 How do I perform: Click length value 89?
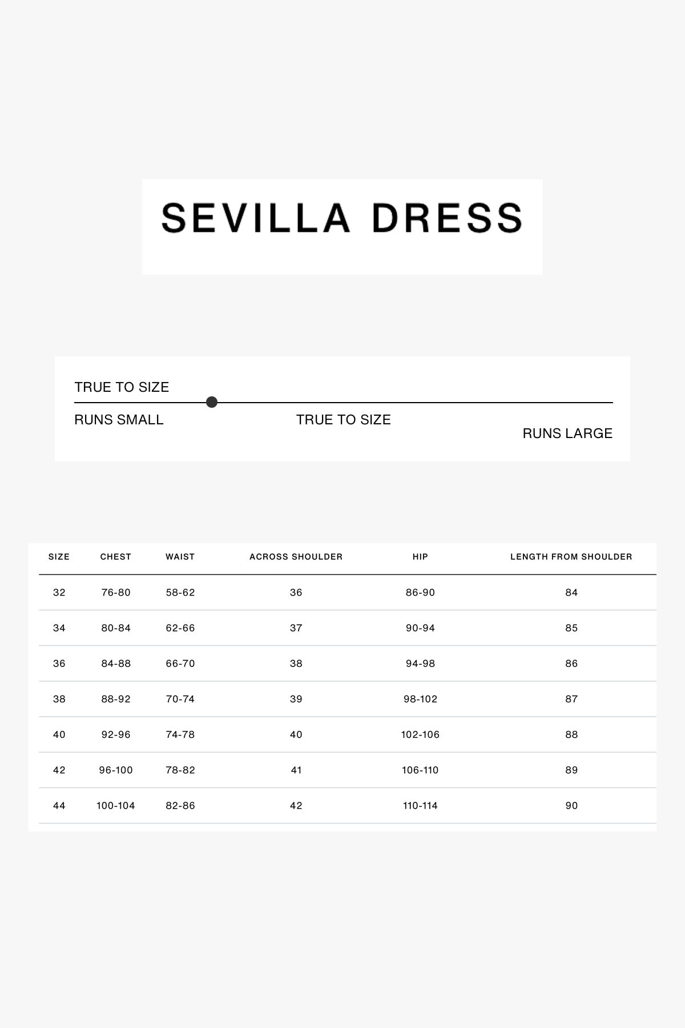point(571,770)
